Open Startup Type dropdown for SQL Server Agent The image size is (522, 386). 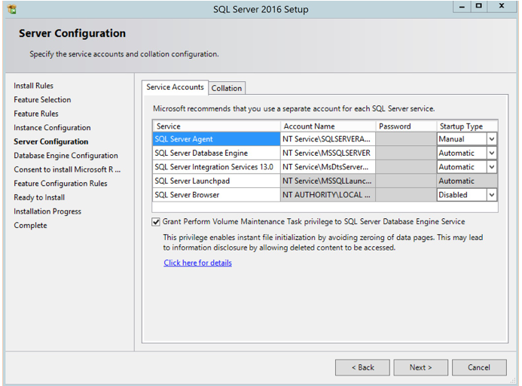click(x=491, y=139)
